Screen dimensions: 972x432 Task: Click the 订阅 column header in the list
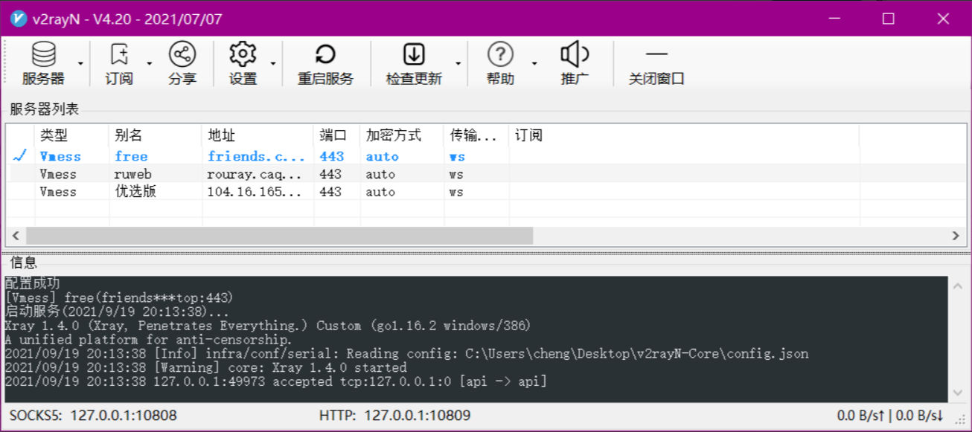pyautogui.click(x=684, y=135)
